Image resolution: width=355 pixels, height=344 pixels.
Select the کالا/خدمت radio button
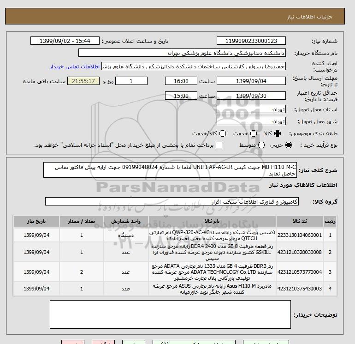pos(223,133)
